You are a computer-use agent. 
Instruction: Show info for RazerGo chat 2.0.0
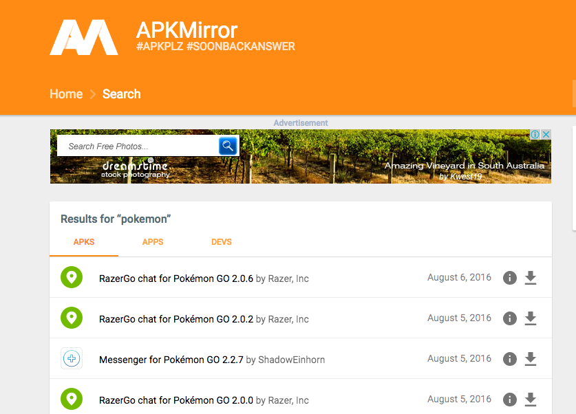[x=509, y=400]
